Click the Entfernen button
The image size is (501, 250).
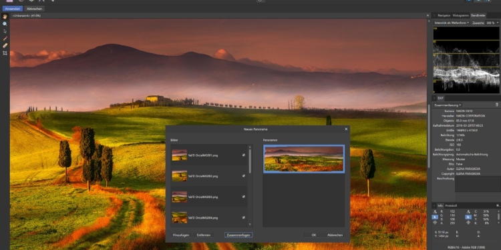pyautogui.click(x=204, y=235)
